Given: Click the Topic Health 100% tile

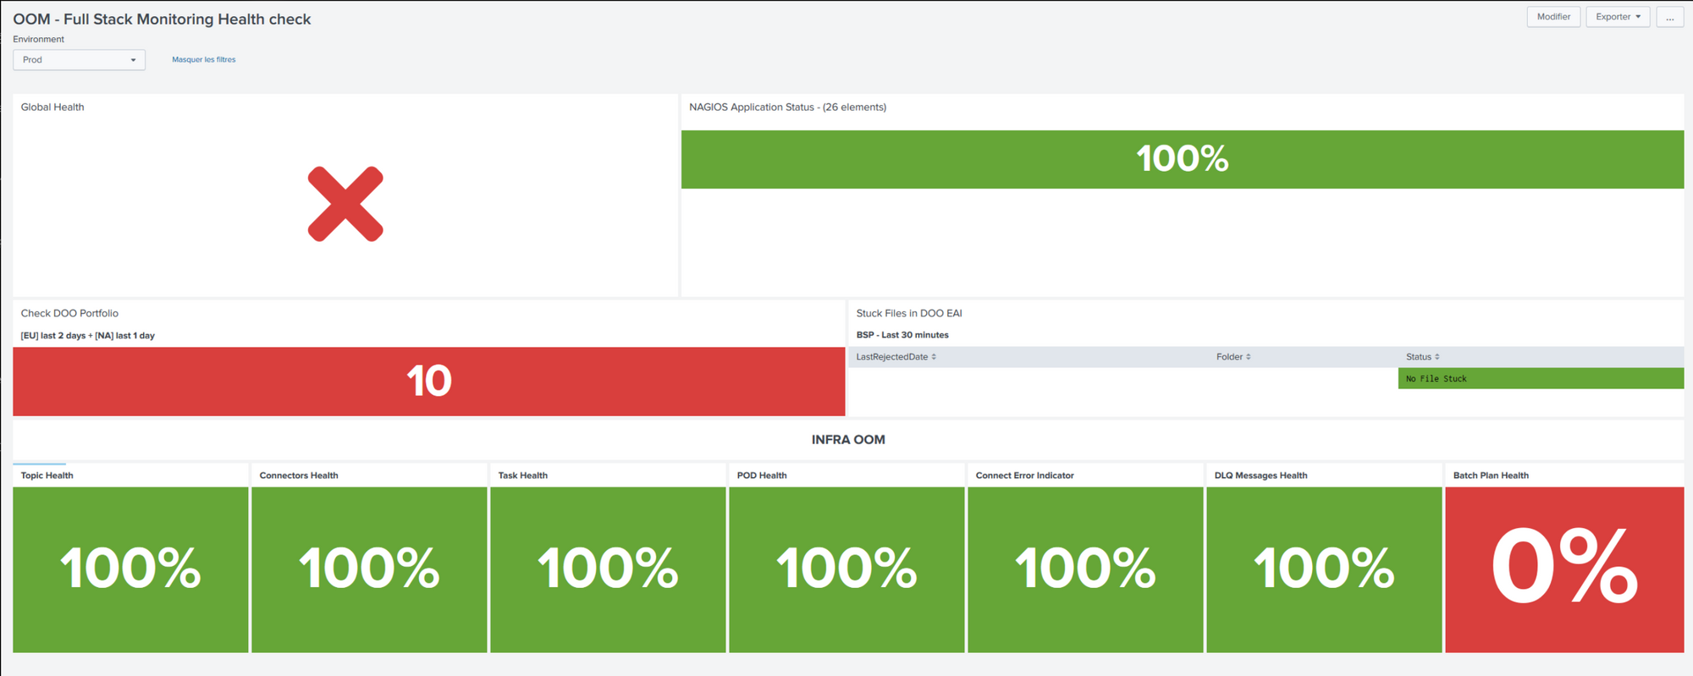Looking at the screenshot, I should [130, 569].
